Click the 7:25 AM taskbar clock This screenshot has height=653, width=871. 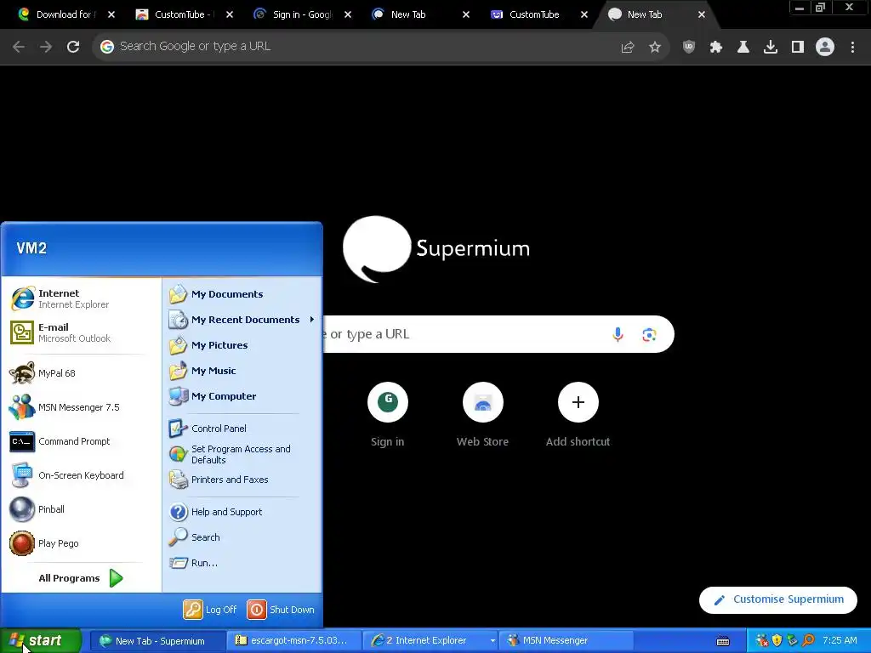(840, 641)
